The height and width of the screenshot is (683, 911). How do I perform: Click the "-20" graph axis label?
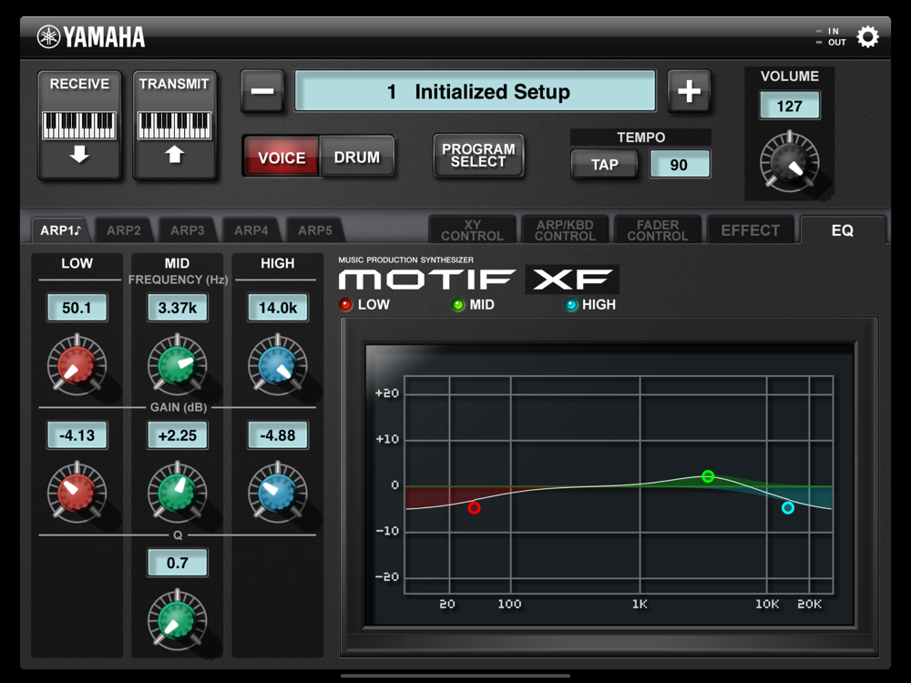coord(387,576)
